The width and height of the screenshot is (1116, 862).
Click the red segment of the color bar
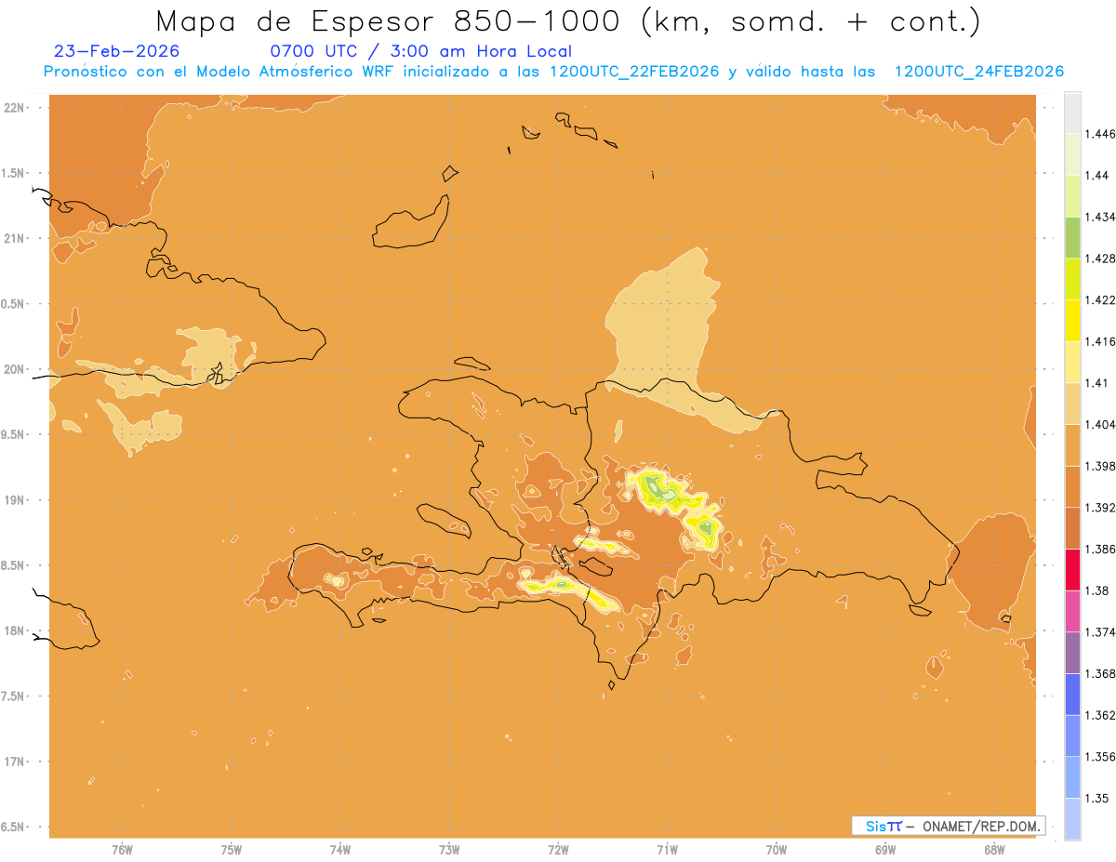tap(1072, 570)
